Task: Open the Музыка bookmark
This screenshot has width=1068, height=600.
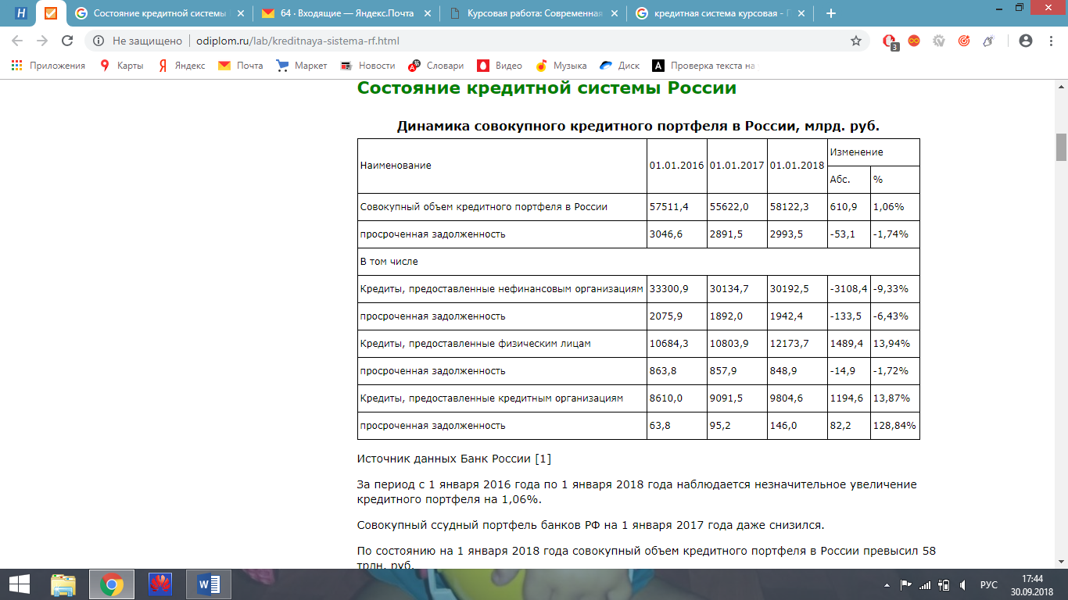Action: click(561, 66)
